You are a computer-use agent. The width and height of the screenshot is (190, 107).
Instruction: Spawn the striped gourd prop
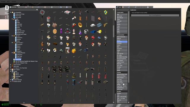(55, 25)
